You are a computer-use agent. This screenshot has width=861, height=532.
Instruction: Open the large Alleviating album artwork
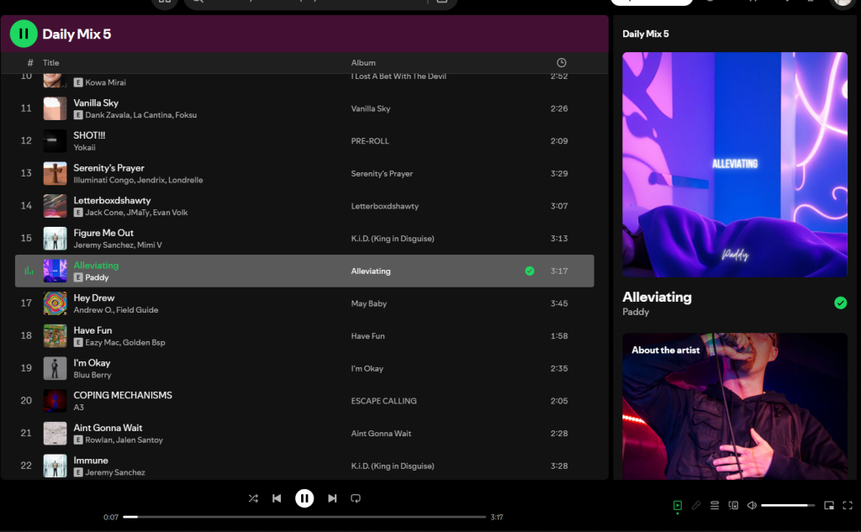[x=735, y=165]
